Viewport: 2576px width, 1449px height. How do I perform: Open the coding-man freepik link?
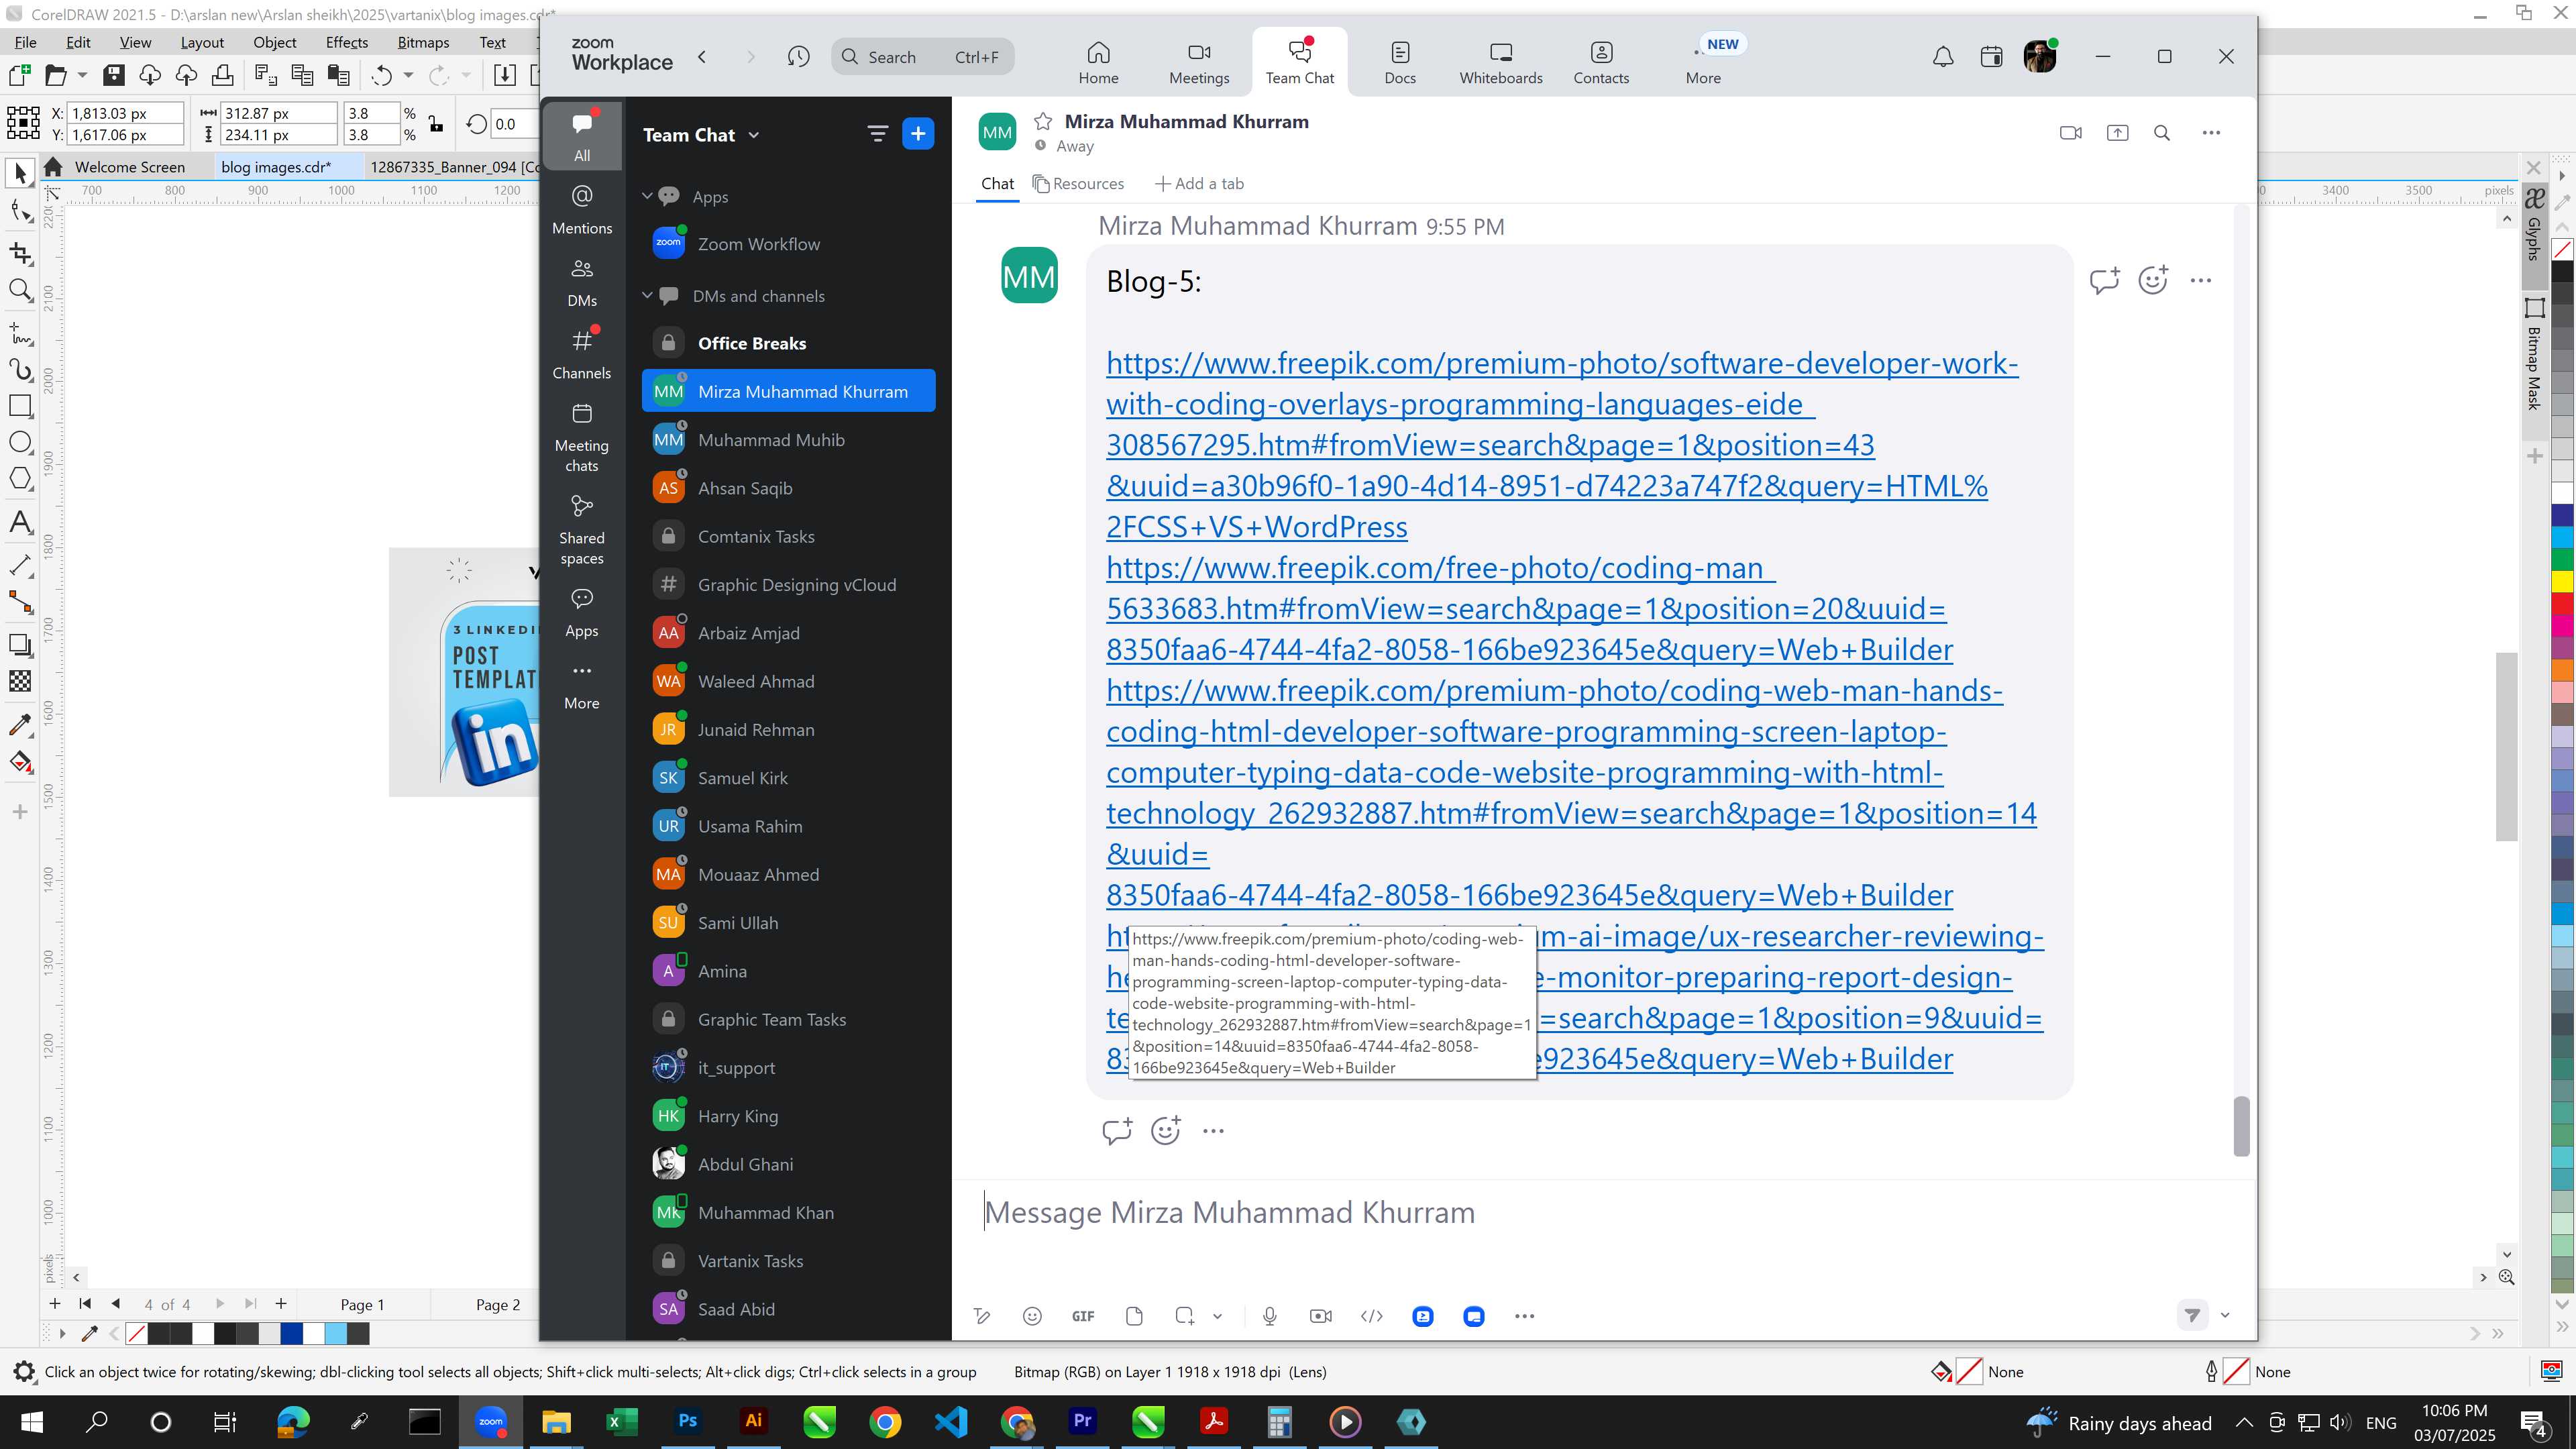click(1529, 608)
